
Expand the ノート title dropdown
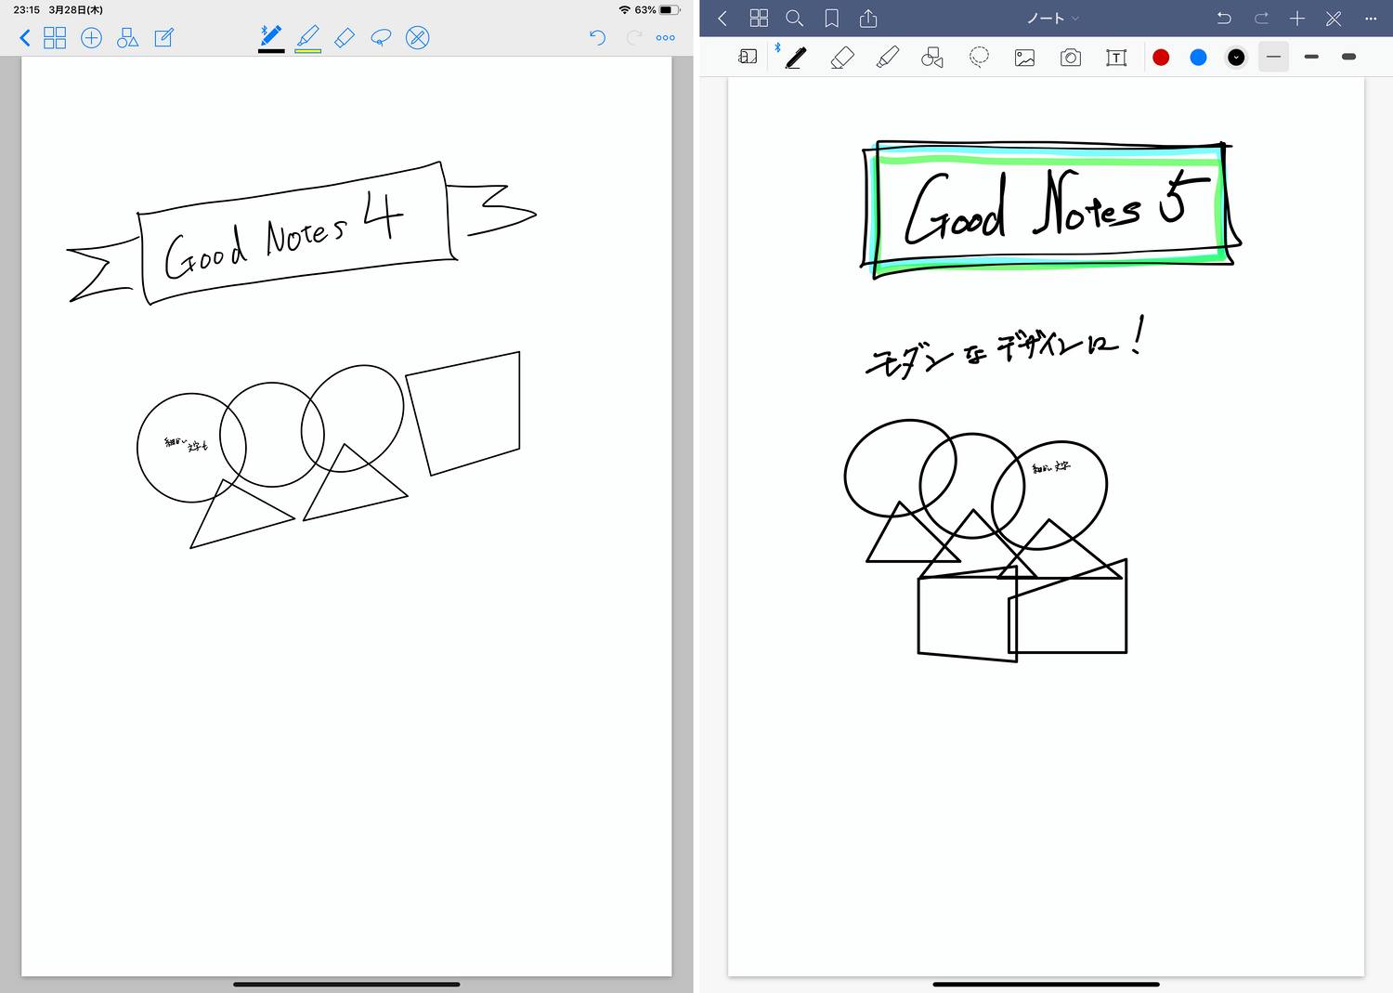click(1053, 19)
